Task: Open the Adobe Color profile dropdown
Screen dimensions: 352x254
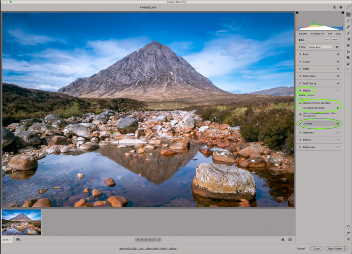Action: click(320, 47)
